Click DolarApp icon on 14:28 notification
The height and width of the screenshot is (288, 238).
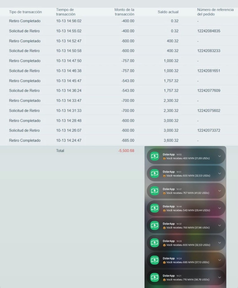[x=155, y=243]
